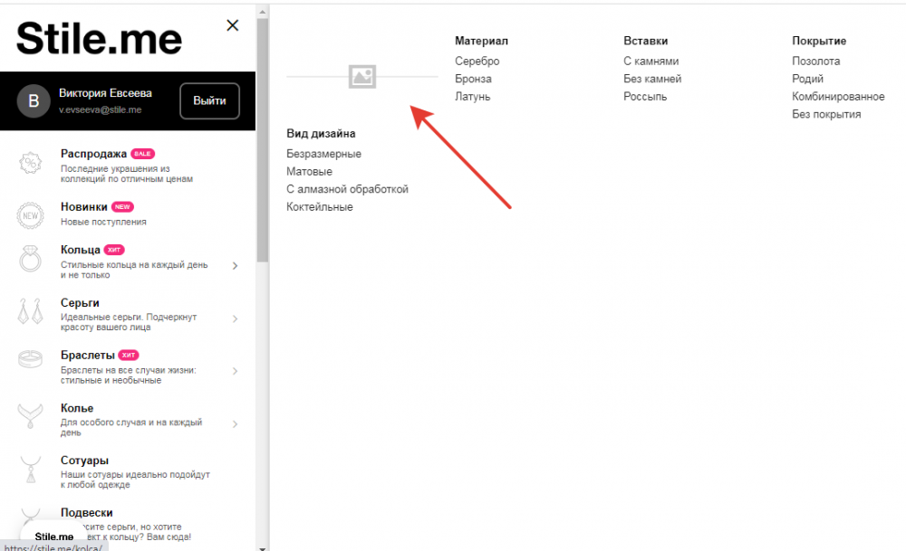The image size is (906, 551).
Task: Expand the Серьги submenu arrow
Action: click(x=235, y=318)
